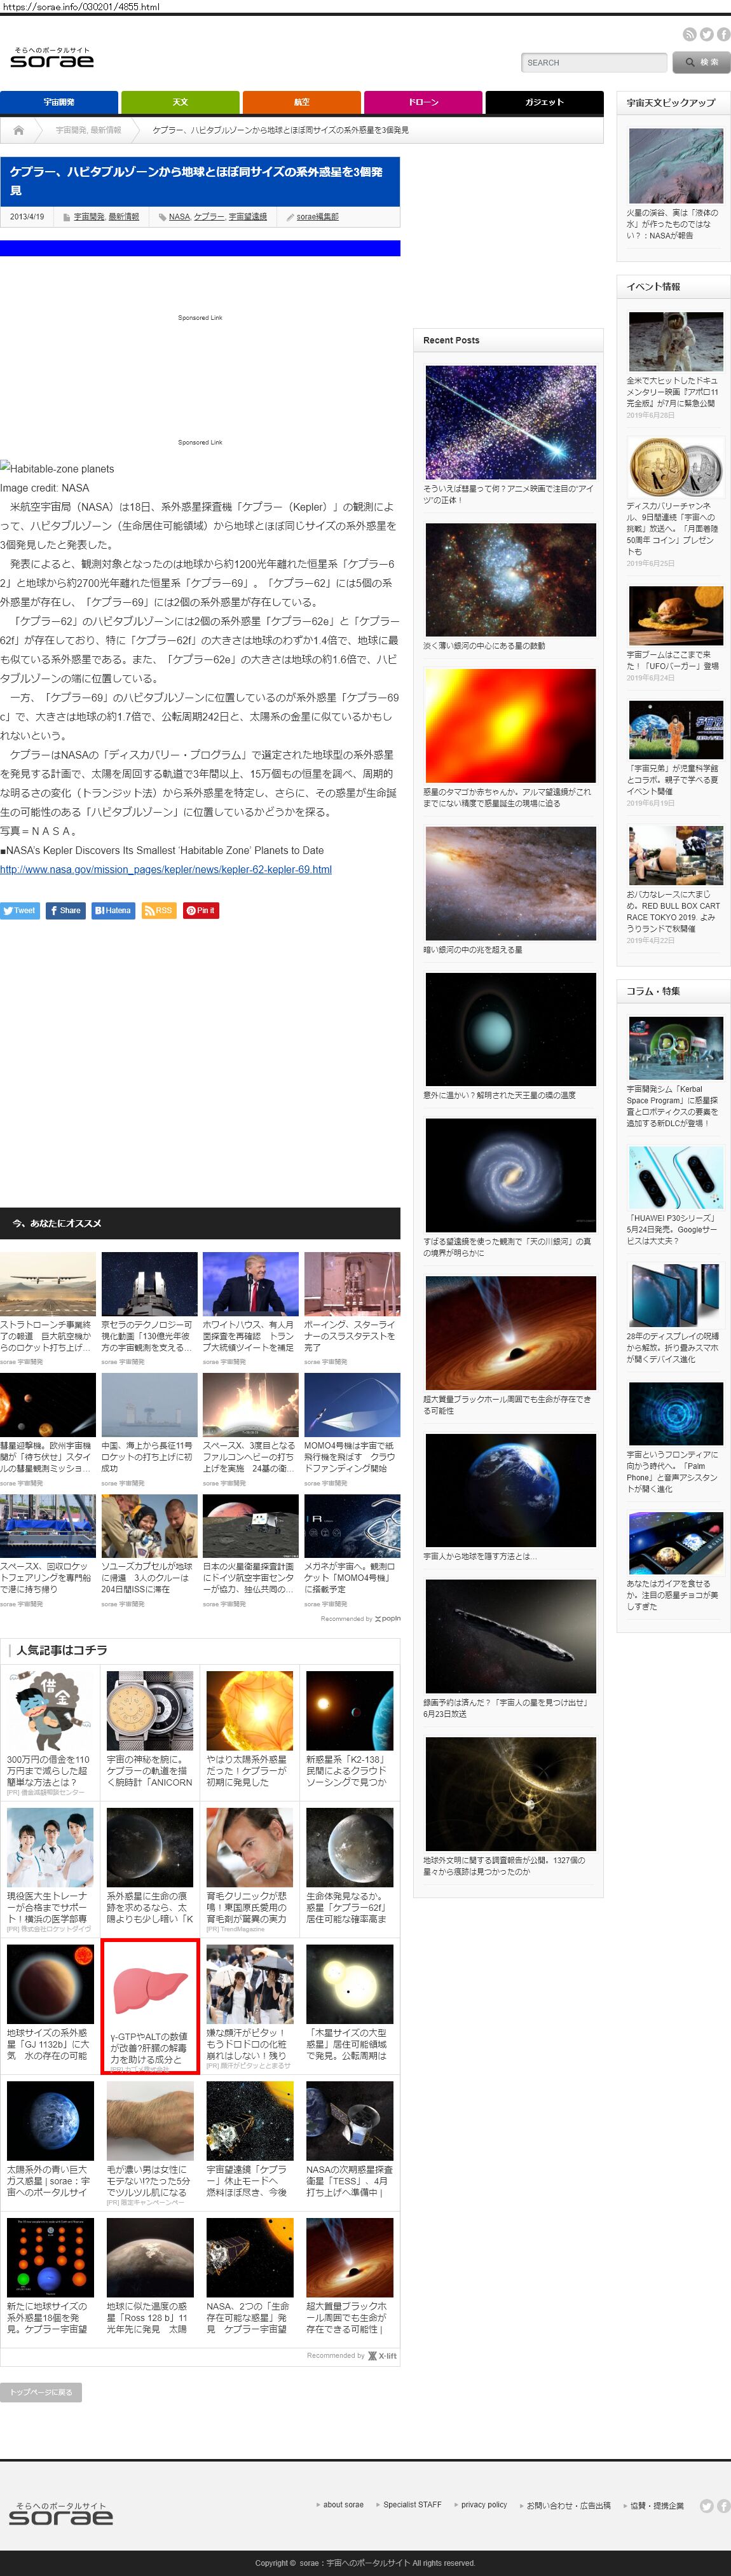Click the footer sorae logo
This screenshot has height=2576, width=731.
[x=61, y=2514]
